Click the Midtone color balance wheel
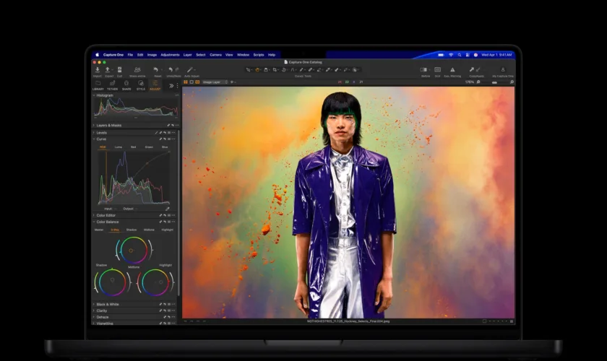The width and height of the screenshot is (607, 361). (132, 251)
